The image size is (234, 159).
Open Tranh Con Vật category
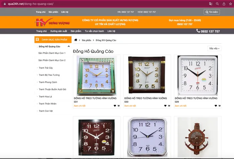coord(46,111)
